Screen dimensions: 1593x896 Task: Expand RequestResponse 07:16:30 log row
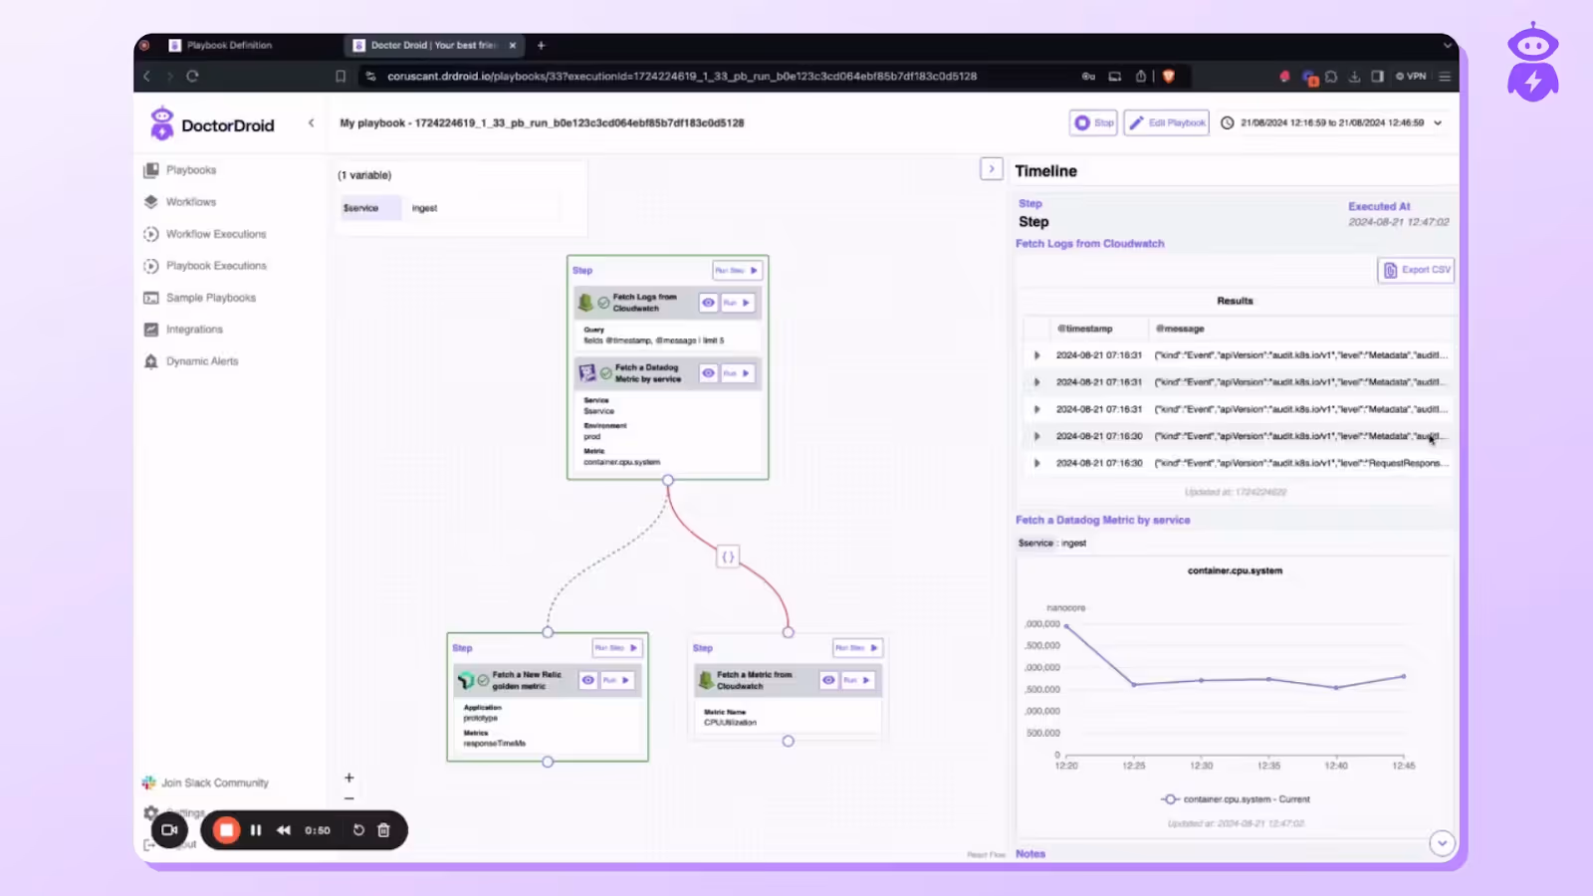click(x=1036, y=463)
